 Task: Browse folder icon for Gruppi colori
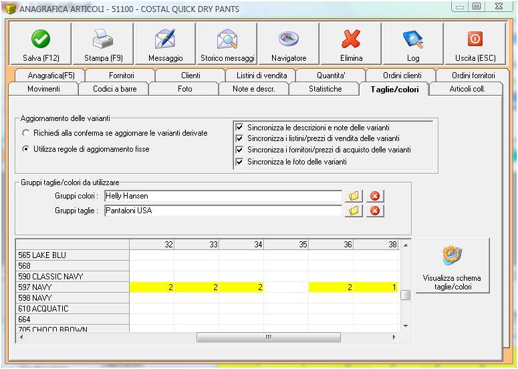(x=354, y=196)
